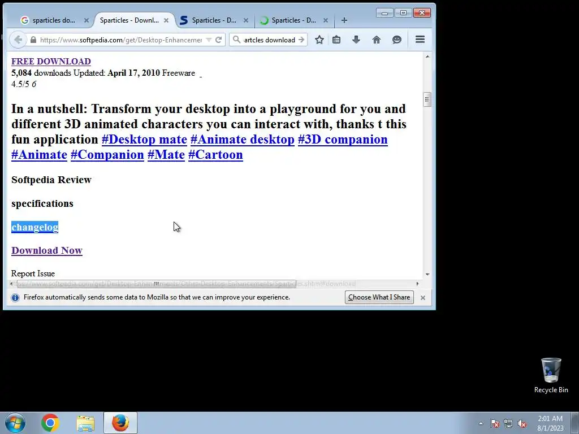Image resolution: width=579 pixels, height=434 pixels.
Task: Click the FREE DOWNLOAD link
Action: (x=51, y=61)
